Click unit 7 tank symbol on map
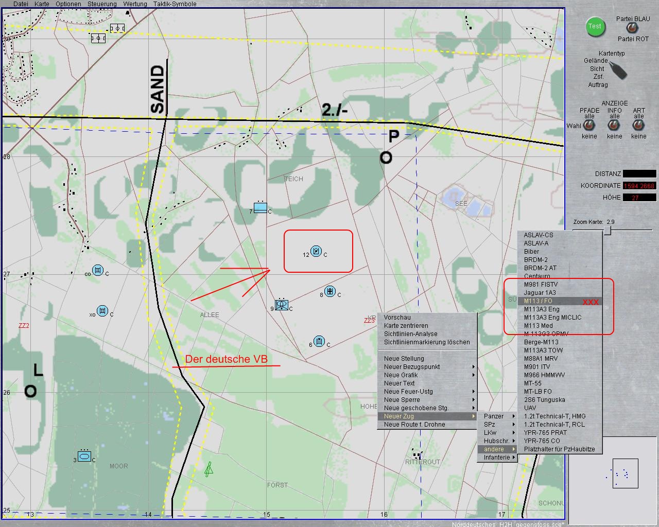Viewport: 659px width, 527px height. pyautogui.click(x=261, y=208)
